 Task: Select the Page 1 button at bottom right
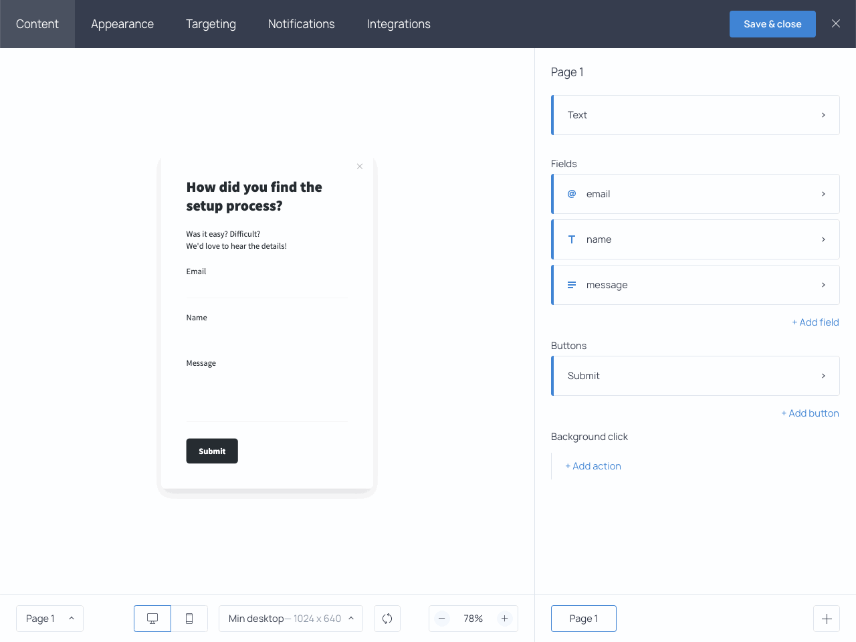[583, 619]
